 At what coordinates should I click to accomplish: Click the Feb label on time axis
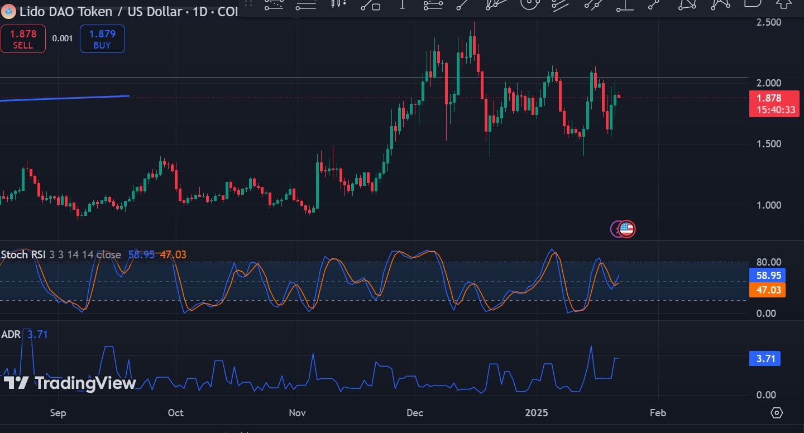coord(658,413)
